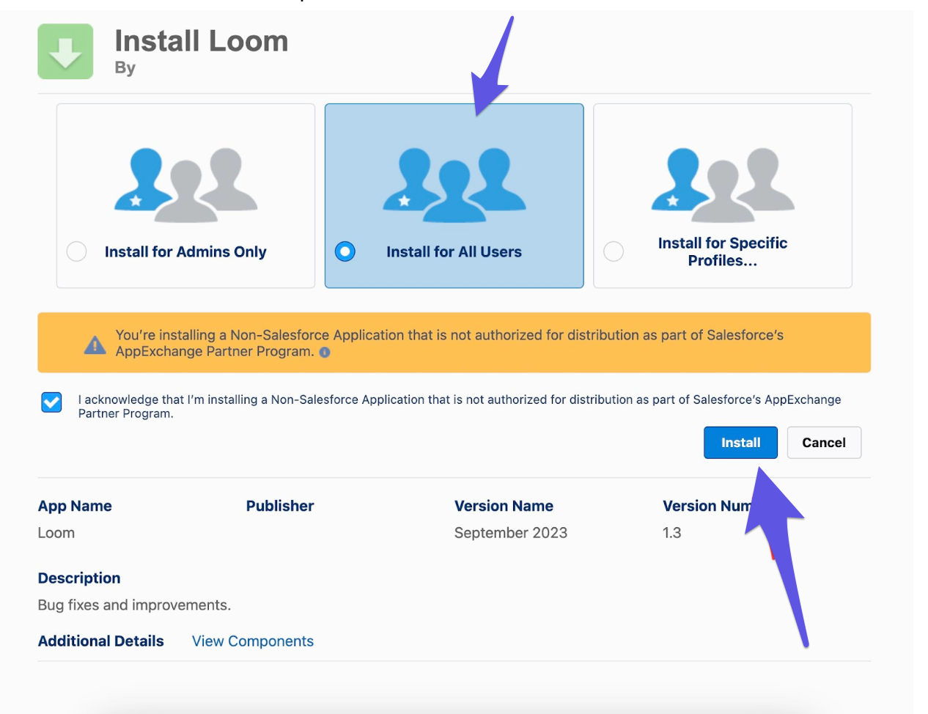Click the blue Install button
Viewport: 928px width, 714px height.
(740, 443)
